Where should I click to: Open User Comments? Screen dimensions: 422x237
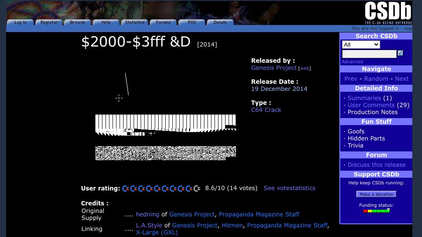(x=371, y=105)
